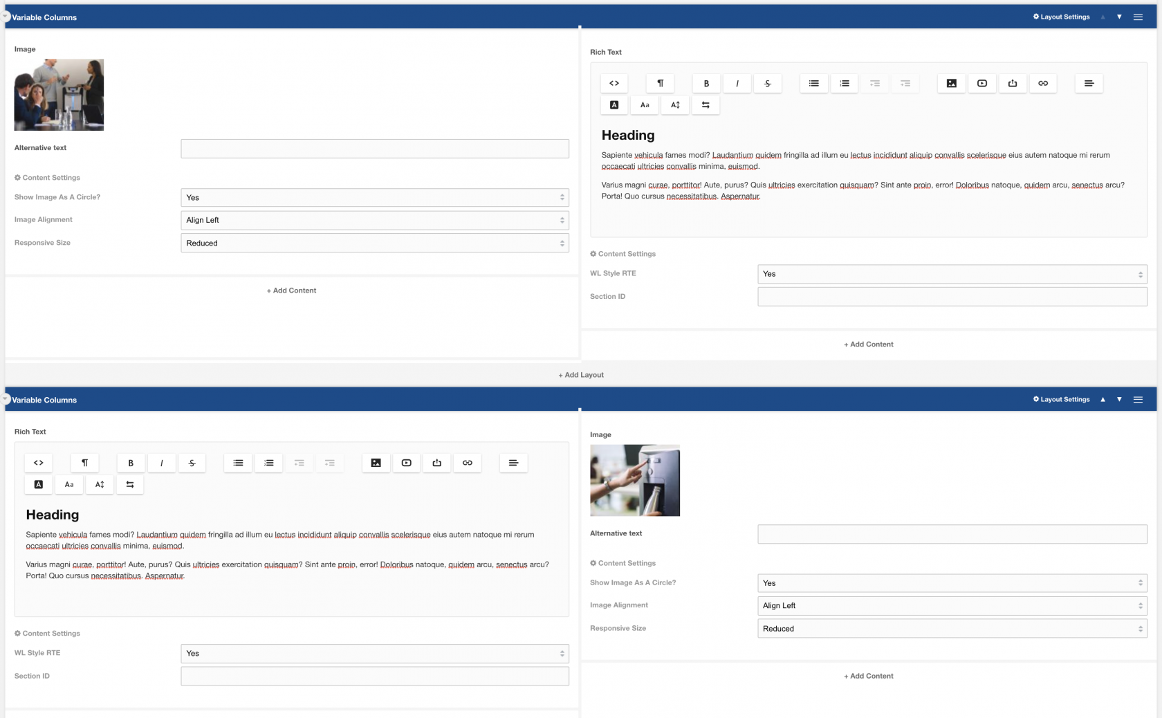Open Responsive Size dropdown in first layout
Screen dimensions: 1162x718
click(375, 243)
